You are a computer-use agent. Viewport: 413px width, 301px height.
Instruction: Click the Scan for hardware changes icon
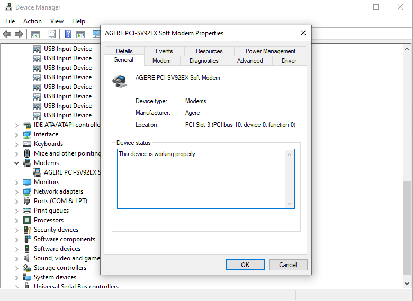coord(96,34)
